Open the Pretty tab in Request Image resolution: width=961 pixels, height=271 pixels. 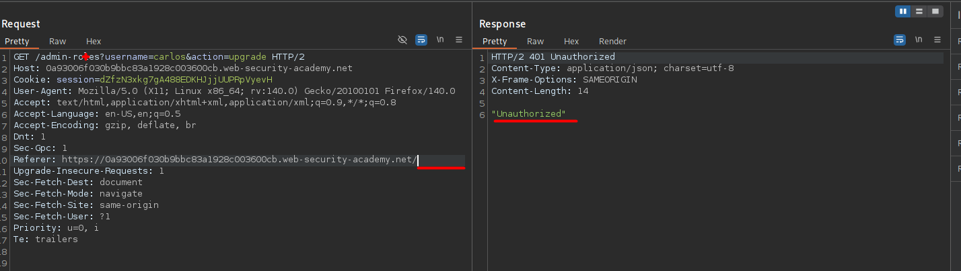click(17, 42)
